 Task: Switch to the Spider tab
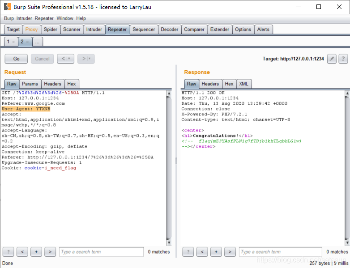click(x=51, y=30)
